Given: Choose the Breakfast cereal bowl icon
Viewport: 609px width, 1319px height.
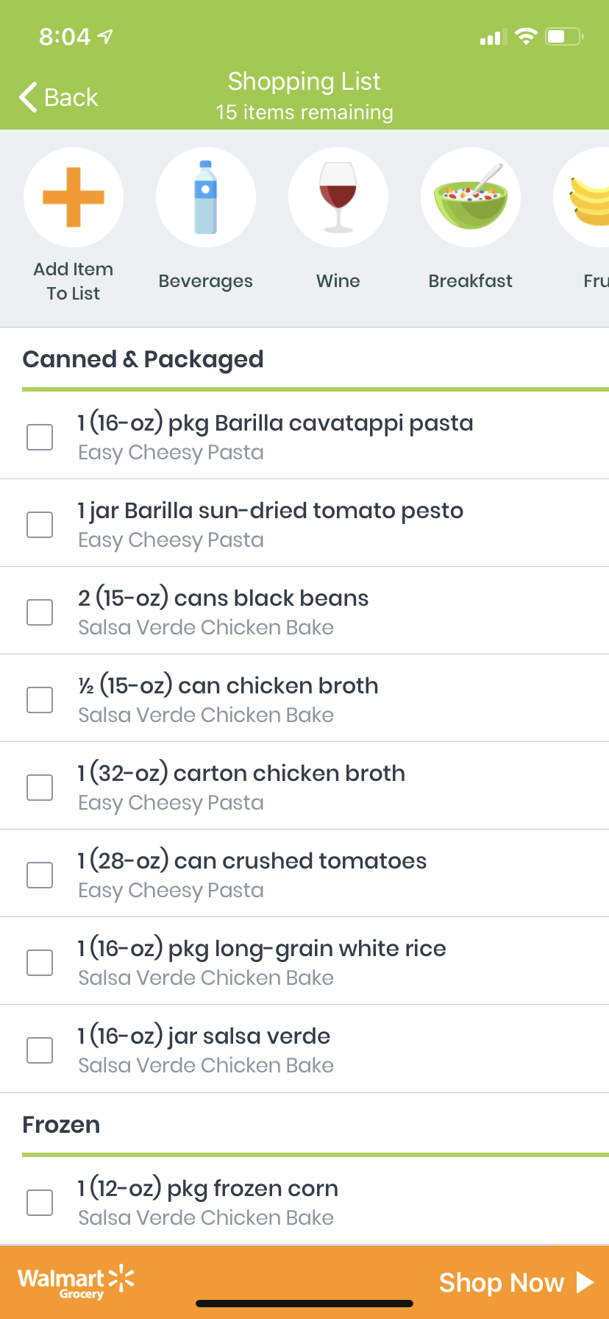Looking at the screenshot, I should click(x=471, y=197).
